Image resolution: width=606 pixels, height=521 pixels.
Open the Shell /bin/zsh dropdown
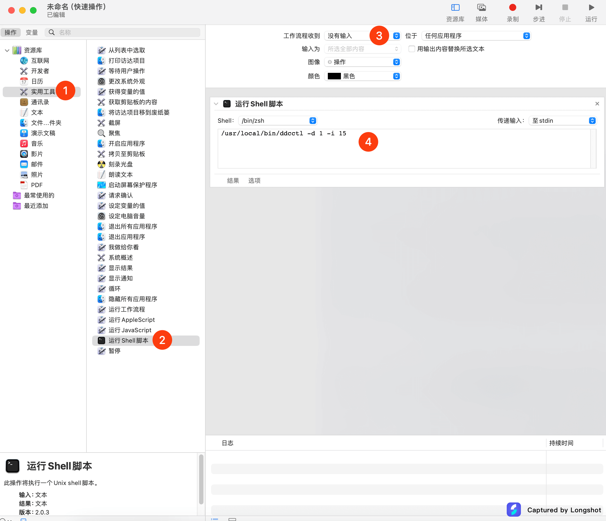click(278, 121)
